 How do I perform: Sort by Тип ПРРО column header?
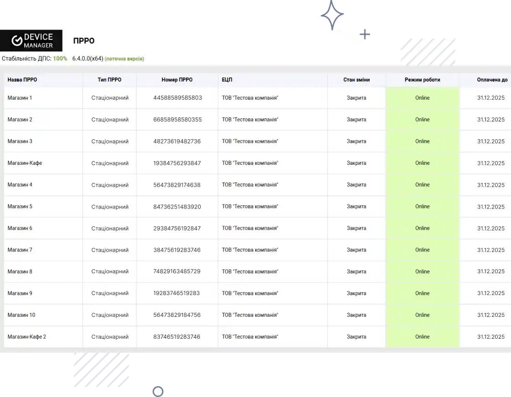109,80
